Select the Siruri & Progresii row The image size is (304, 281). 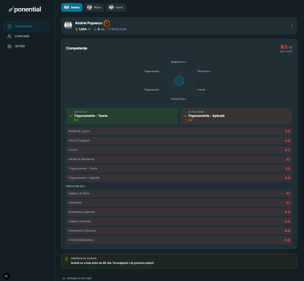point(179,141)
